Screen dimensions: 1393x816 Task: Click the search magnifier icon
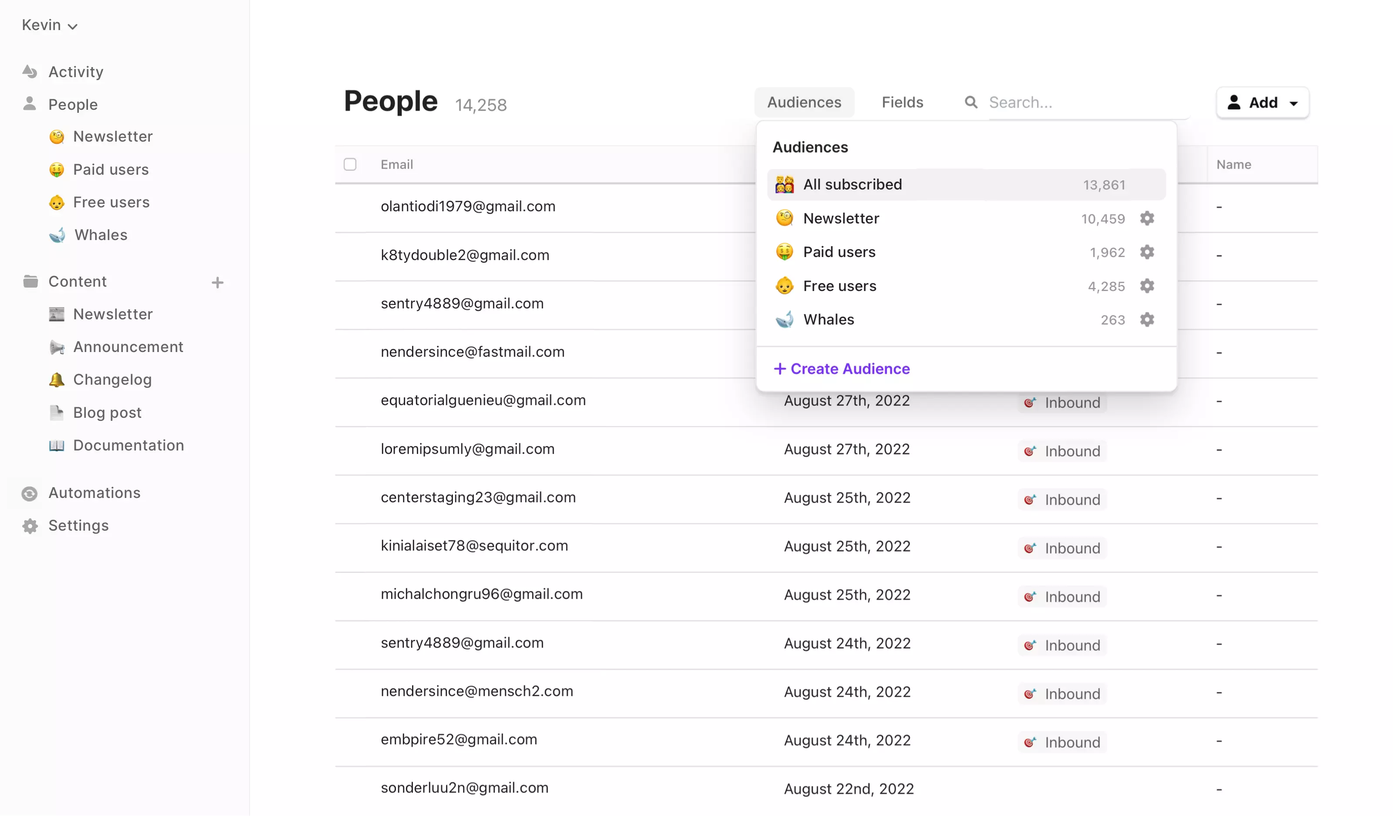click(x=971, y=102)
